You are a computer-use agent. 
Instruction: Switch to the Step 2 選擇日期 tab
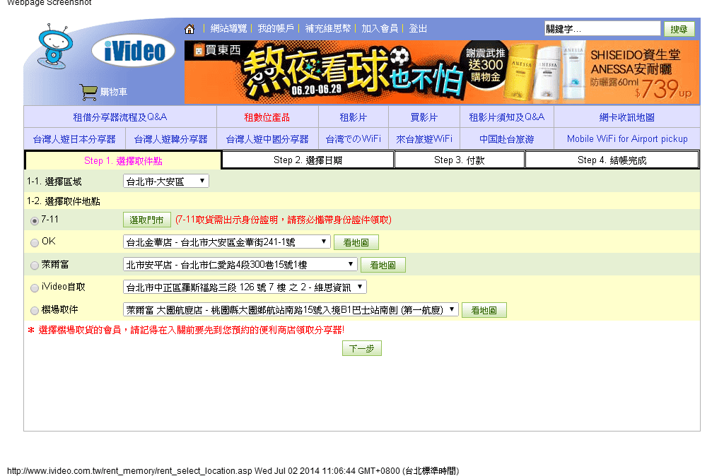click(x=308, y=160)
